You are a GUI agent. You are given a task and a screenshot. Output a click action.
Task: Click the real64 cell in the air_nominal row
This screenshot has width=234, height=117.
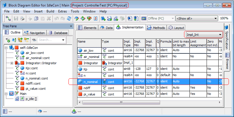point(128,57)
